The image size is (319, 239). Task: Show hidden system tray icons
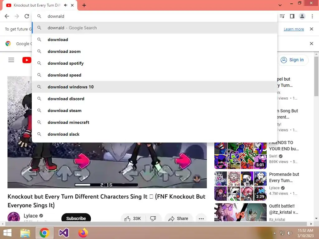(x=275, y=233)
